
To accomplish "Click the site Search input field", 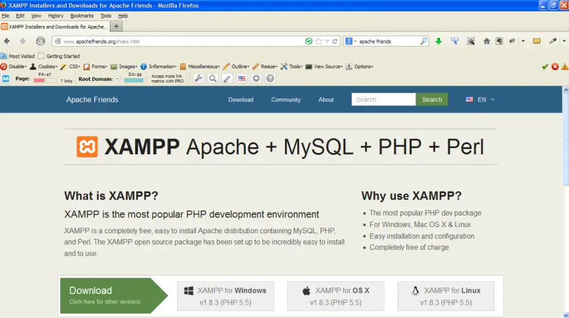I will (384, 99).
